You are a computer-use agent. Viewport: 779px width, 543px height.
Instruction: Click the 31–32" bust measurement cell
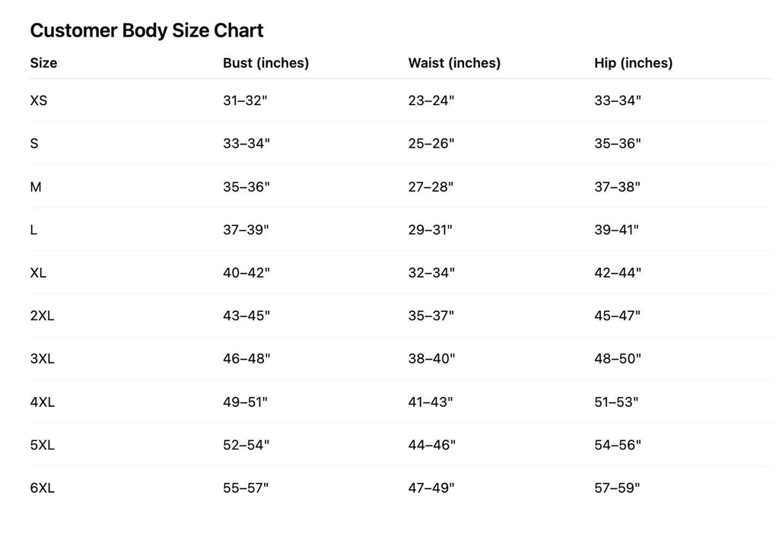245,100
